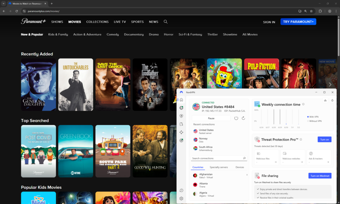Open Malicious files details arrow
Screen dimensions: 340x204
click(275, 162)
